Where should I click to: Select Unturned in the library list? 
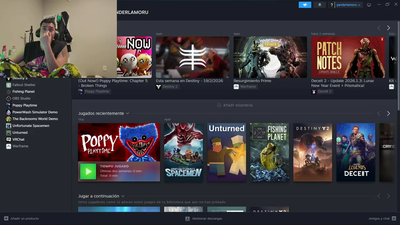pos(20,132)
